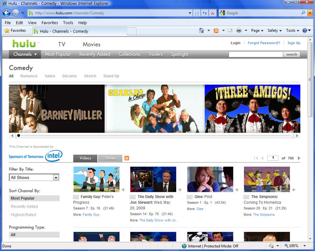Click the blue Help question mark icon
The image size is (315, 251).
point(305,31)
